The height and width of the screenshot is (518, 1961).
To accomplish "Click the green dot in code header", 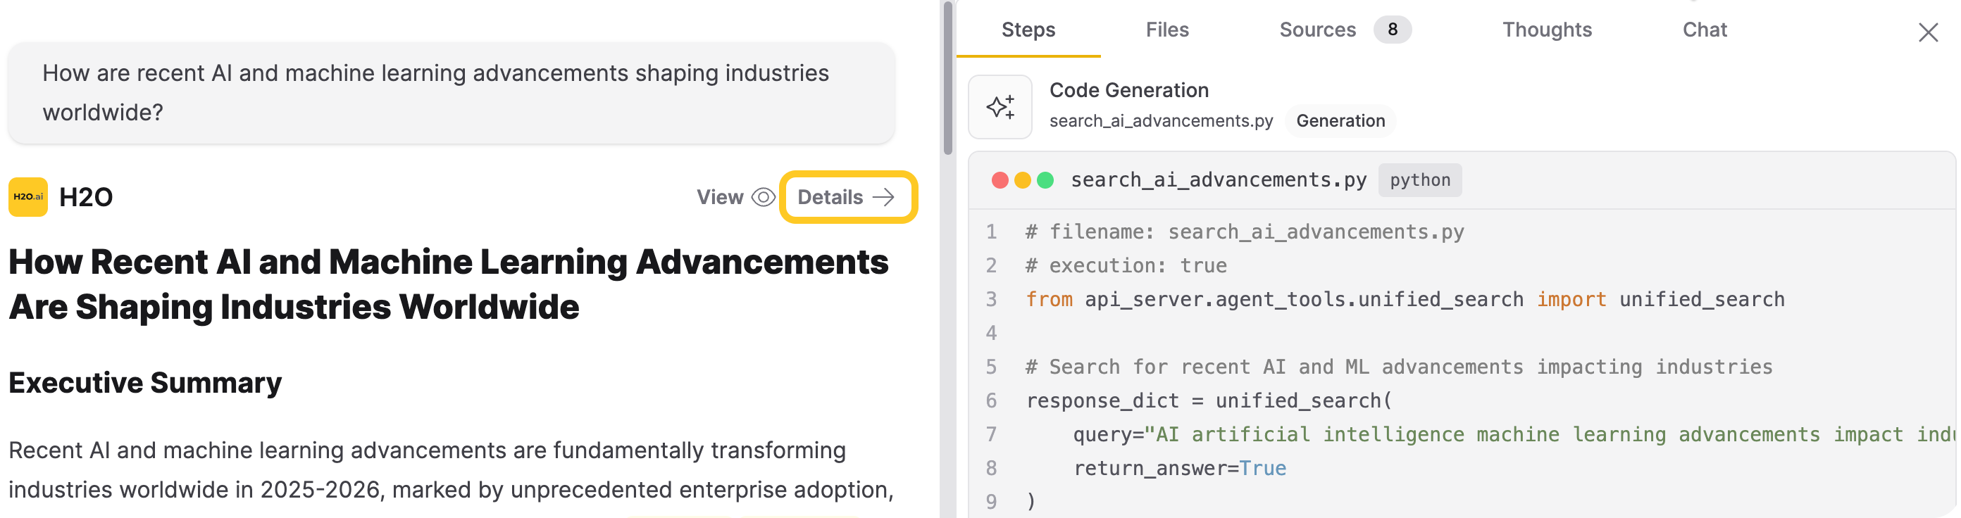I will coord(1045,180).
